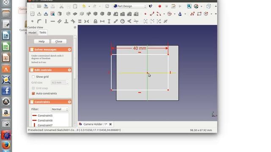Apply the Vertical Distance constraint
Image resolution: width=271 pixels, height=152 pixels.
tap(109, 21)
